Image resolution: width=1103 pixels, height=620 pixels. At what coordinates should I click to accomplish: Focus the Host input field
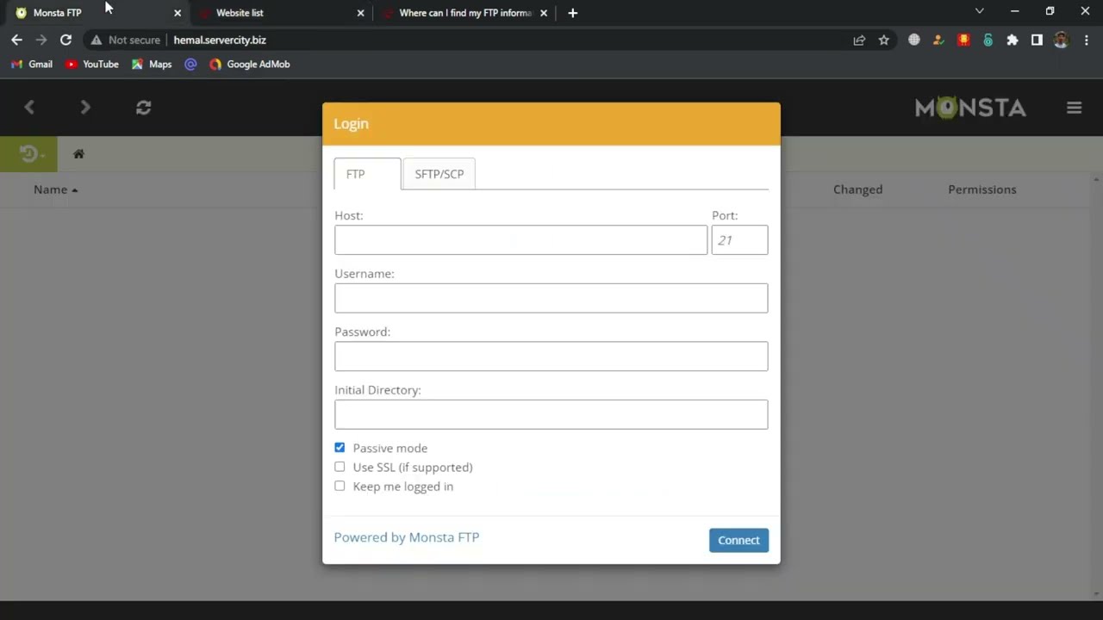(x=520, y=240)
